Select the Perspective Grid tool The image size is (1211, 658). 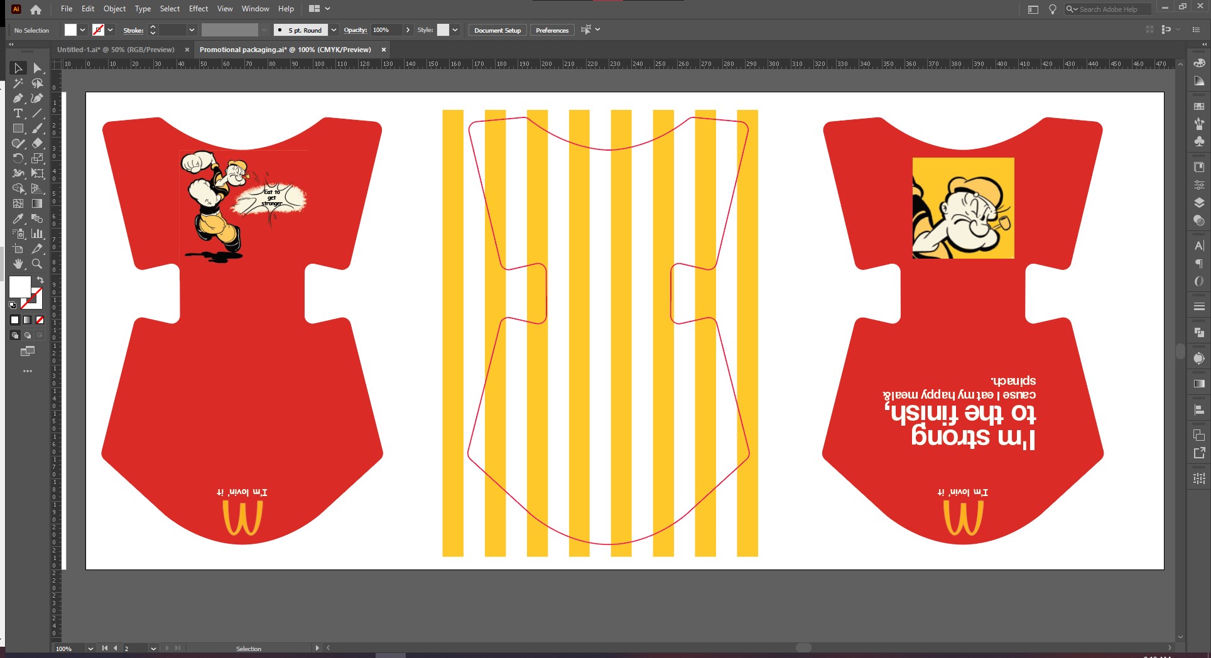(37, 188)
